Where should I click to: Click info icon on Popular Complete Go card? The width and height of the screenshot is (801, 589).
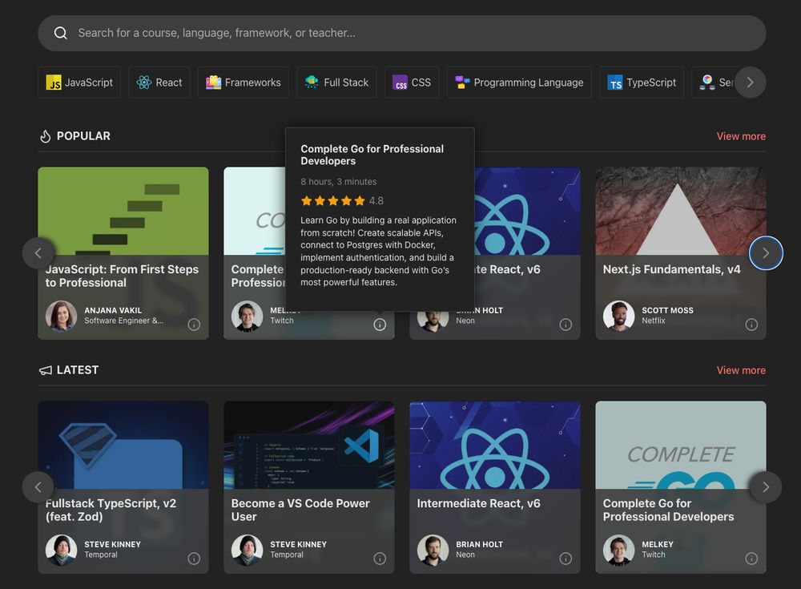[x=380, y=325]
